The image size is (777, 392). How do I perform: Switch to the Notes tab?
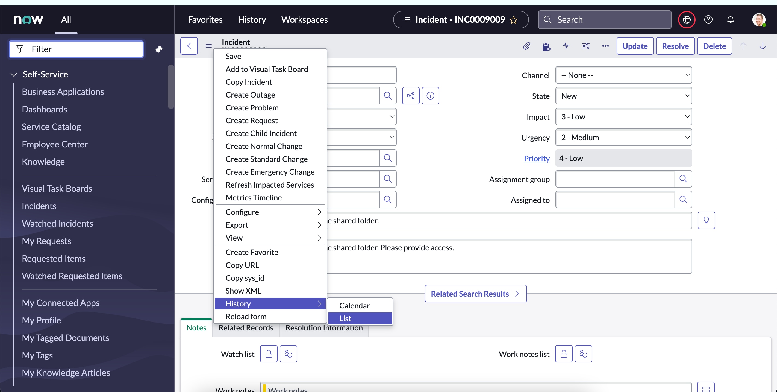pos(196,328)
